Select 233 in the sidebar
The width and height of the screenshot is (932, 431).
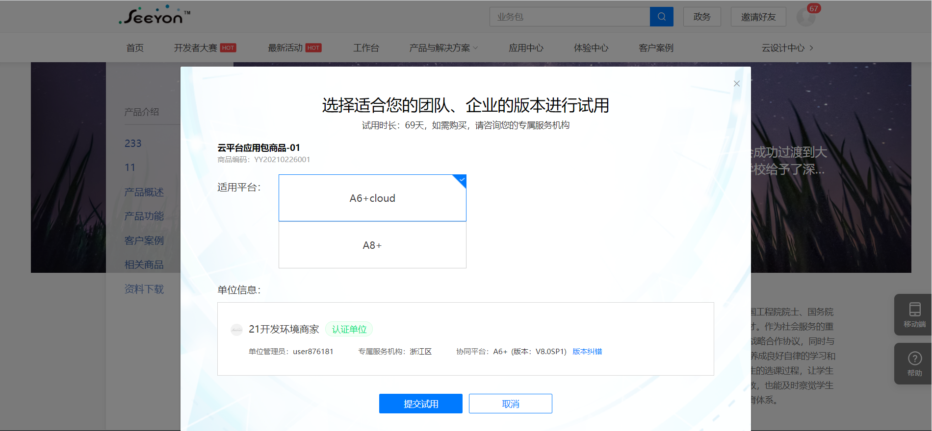pyautogui.click(x=133, y=144)
